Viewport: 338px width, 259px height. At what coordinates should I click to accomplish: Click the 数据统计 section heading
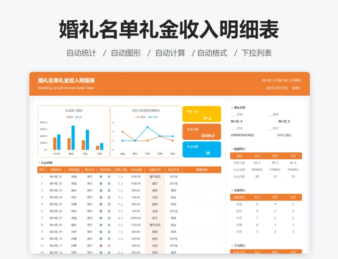point(240,149)
